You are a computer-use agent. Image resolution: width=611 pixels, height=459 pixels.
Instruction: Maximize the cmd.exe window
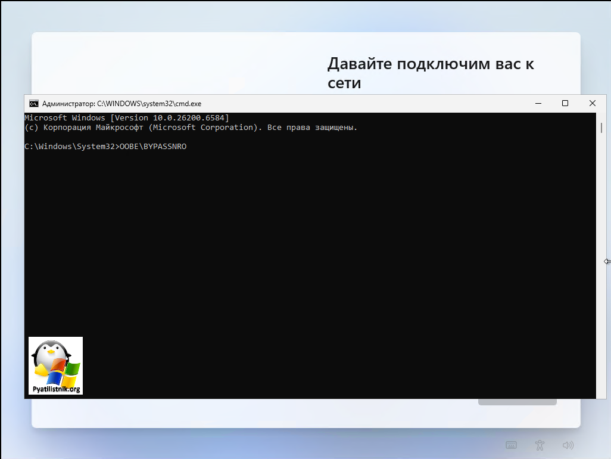pos(565,103)
